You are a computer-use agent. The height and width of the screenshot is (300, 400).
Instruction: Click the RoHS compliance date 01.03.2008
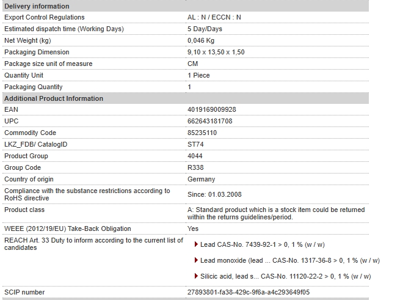(225, 194)
